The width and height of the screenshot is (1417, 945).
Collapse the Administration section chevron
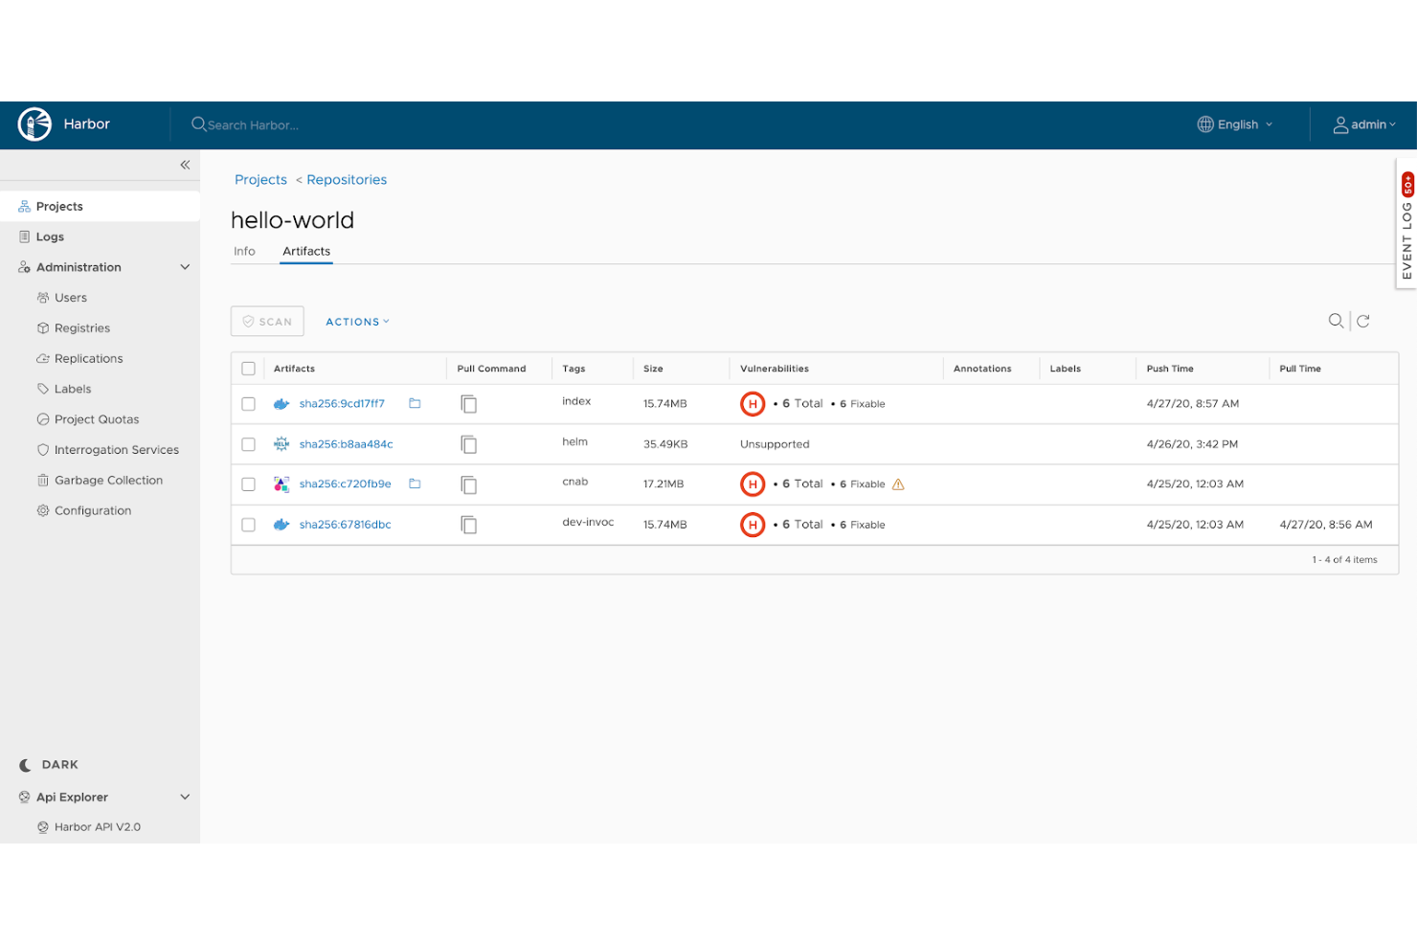185,267
